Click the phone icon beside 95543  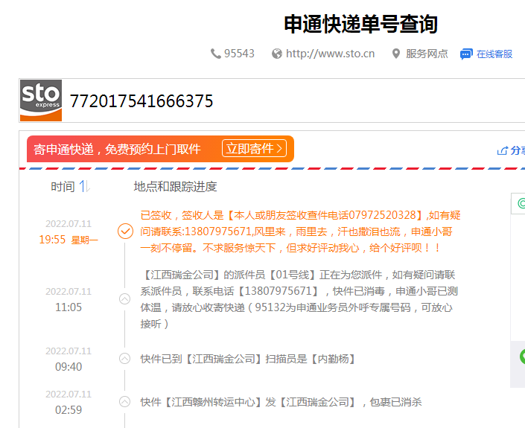(x=216, y=54)
